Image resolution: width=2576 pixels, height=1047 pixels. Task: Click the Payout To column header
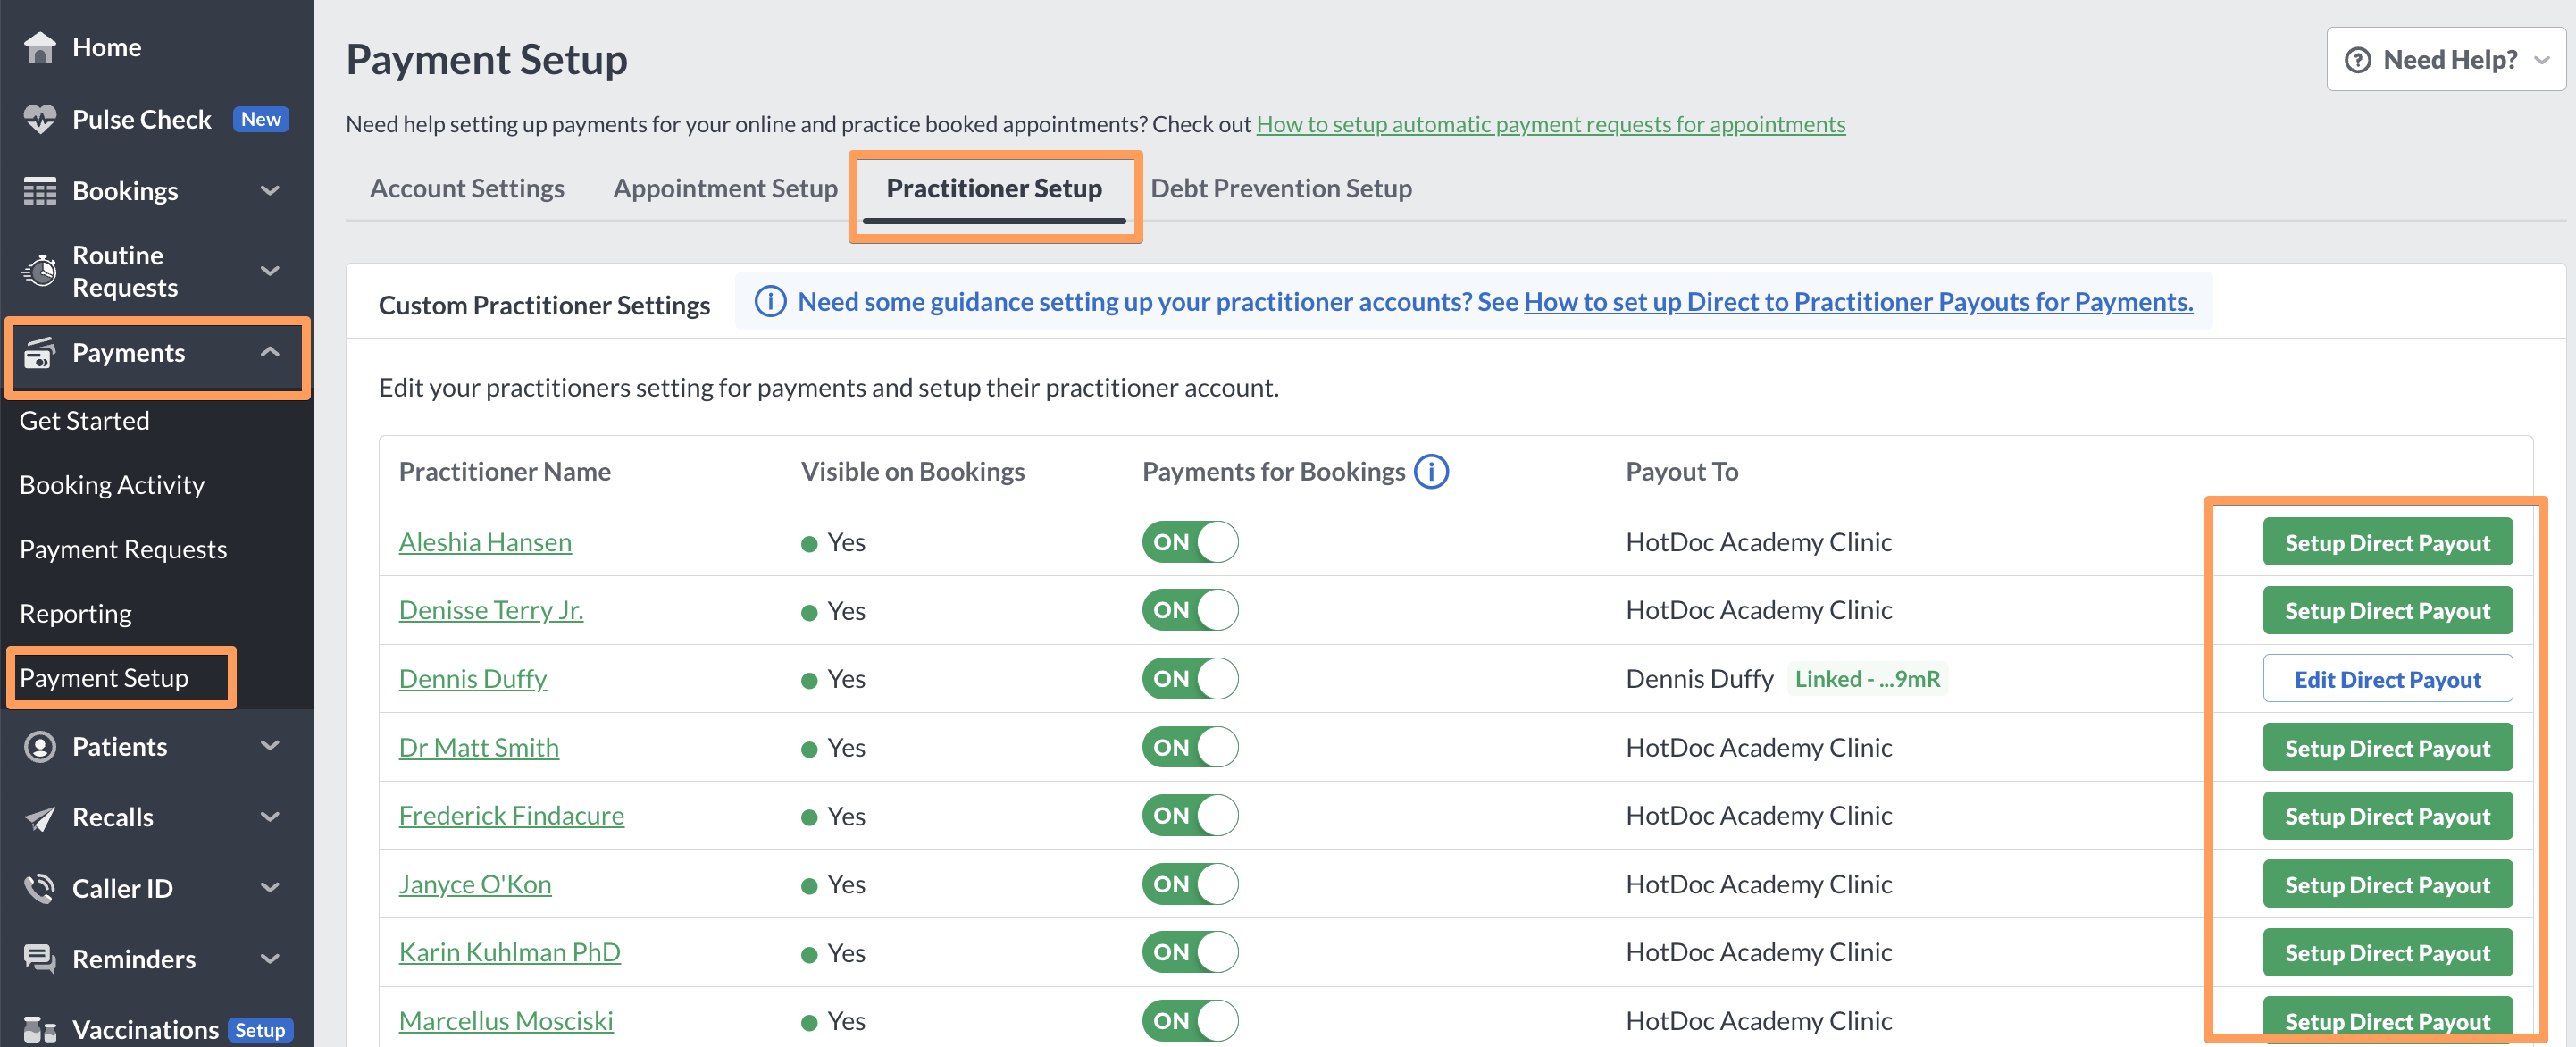pyautogui.click(x=1682, y=471)
